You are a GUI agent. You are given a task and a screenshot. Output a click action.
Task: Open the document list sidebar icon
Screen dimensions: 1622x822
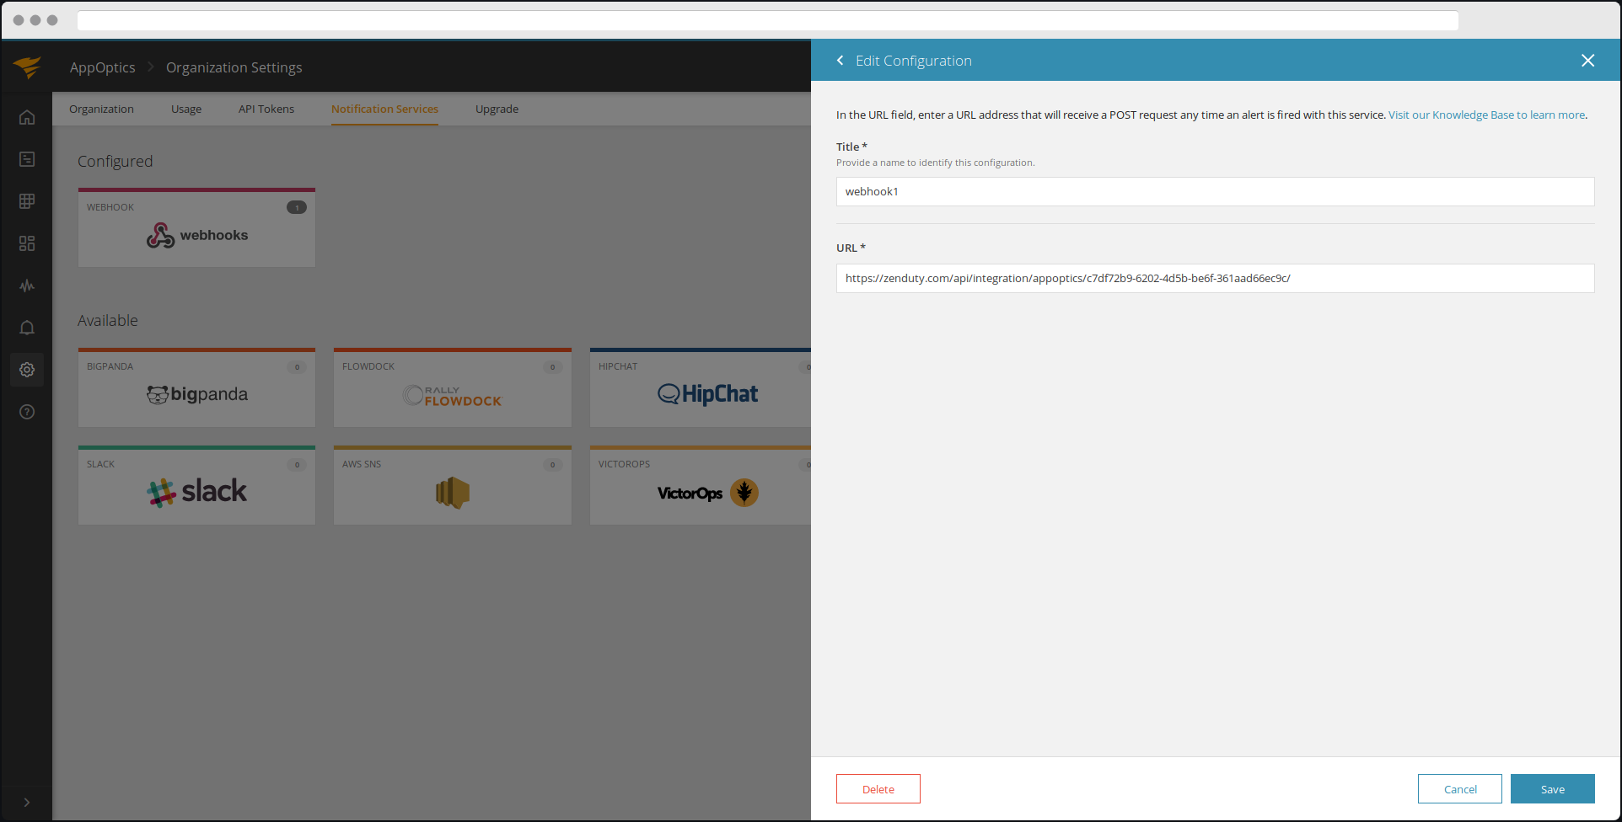click(27, 159)
